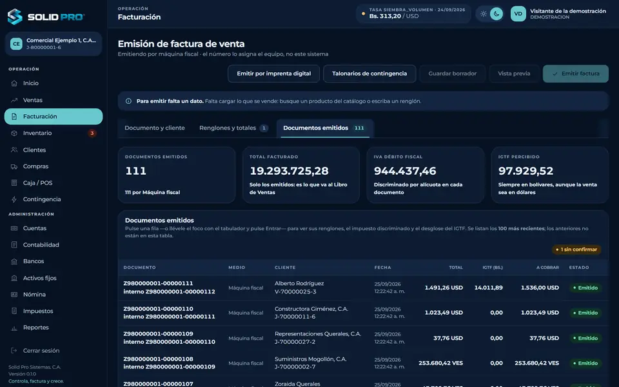
Task: Click Emitir por imprenta digital button
Action: click(x=273, y=74)
